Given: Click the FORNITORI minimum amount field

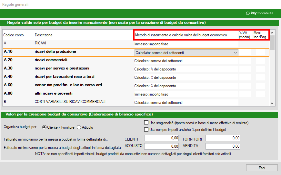Looking at the screenshot, I should coord(223,138).
